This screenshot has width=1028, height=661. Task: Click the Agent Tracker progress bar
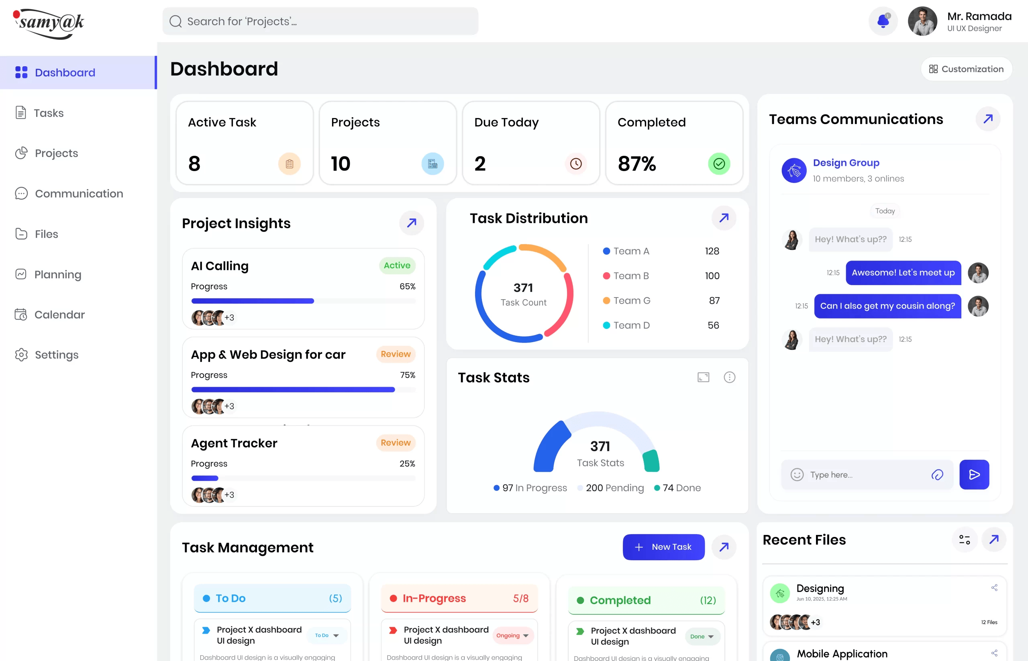[x=303, y=478]
